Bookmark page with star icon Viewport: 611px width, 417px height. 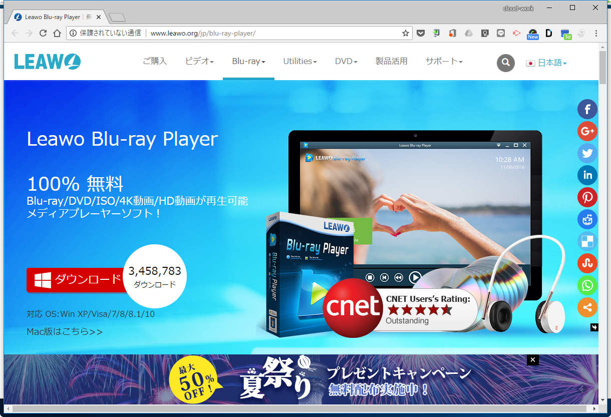tap(406, 33)
